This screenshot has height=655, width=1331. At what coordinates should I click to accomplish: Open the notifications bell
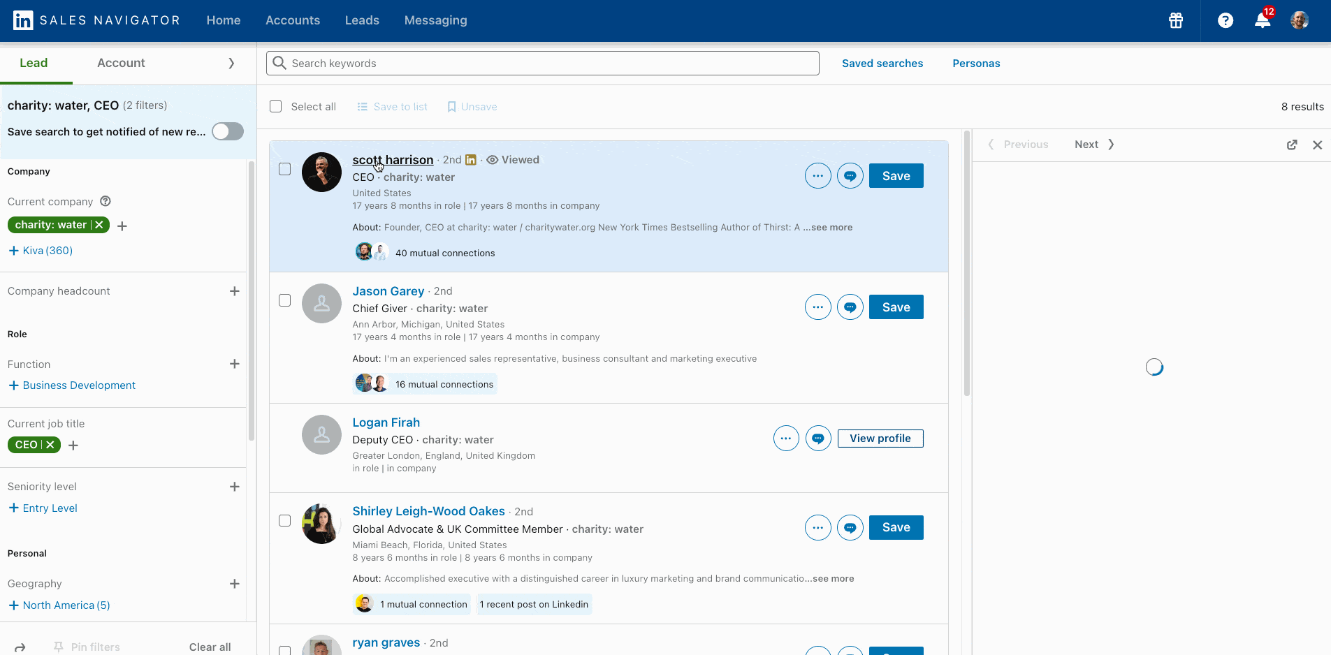click(x=1263, y=20)
